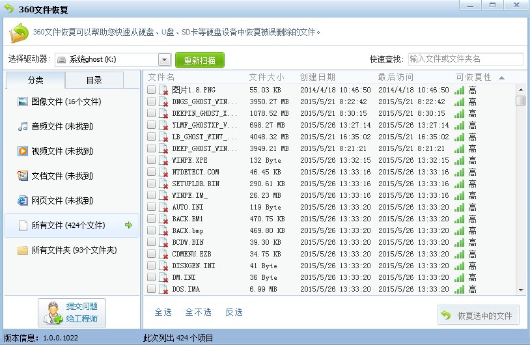
Task: Sort by 可恢复性 column arrow
Action: [x=501, y=77]
